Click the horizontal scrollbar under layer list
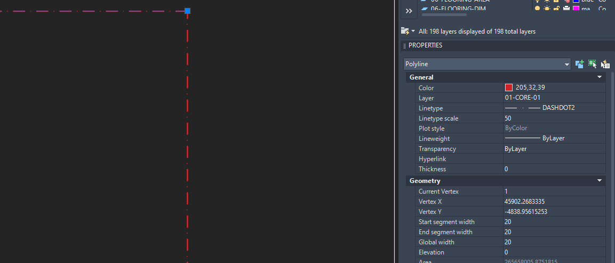This screenshot has width=615, height=263. pyautogui.click(x=444, y=15)
